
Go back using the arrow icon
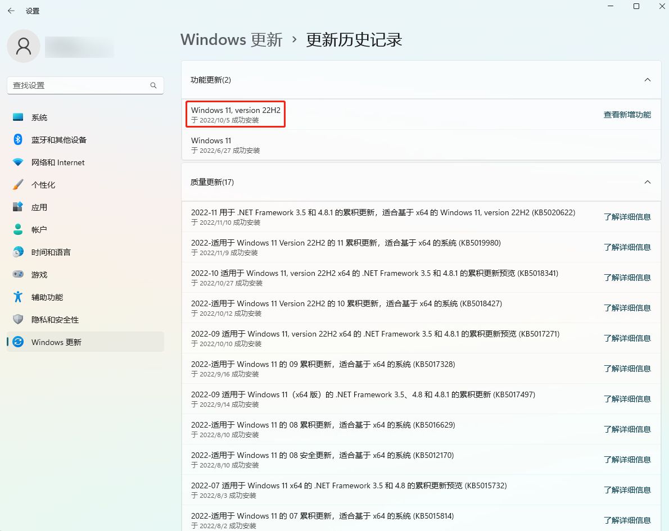(x=11, y=11)
